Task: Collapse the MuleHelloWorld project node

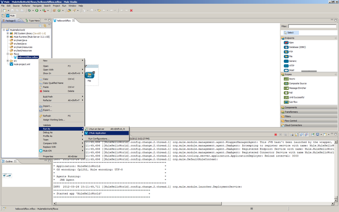Action: coord(4,30)
